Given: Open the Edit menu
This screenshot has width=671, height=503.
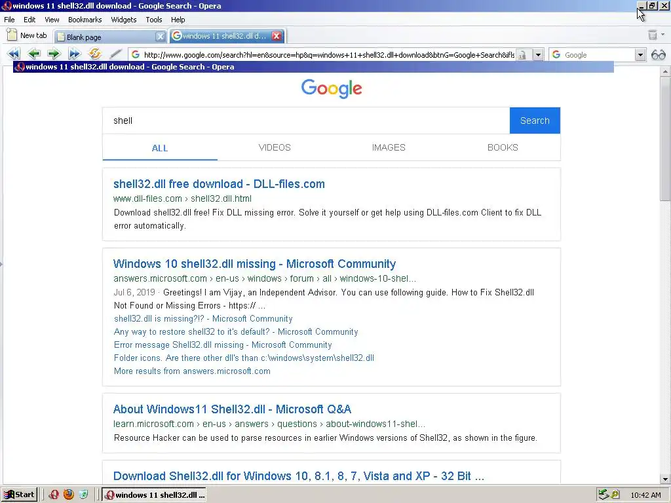Looking at the screenshot, I should [x=29, y=20].
